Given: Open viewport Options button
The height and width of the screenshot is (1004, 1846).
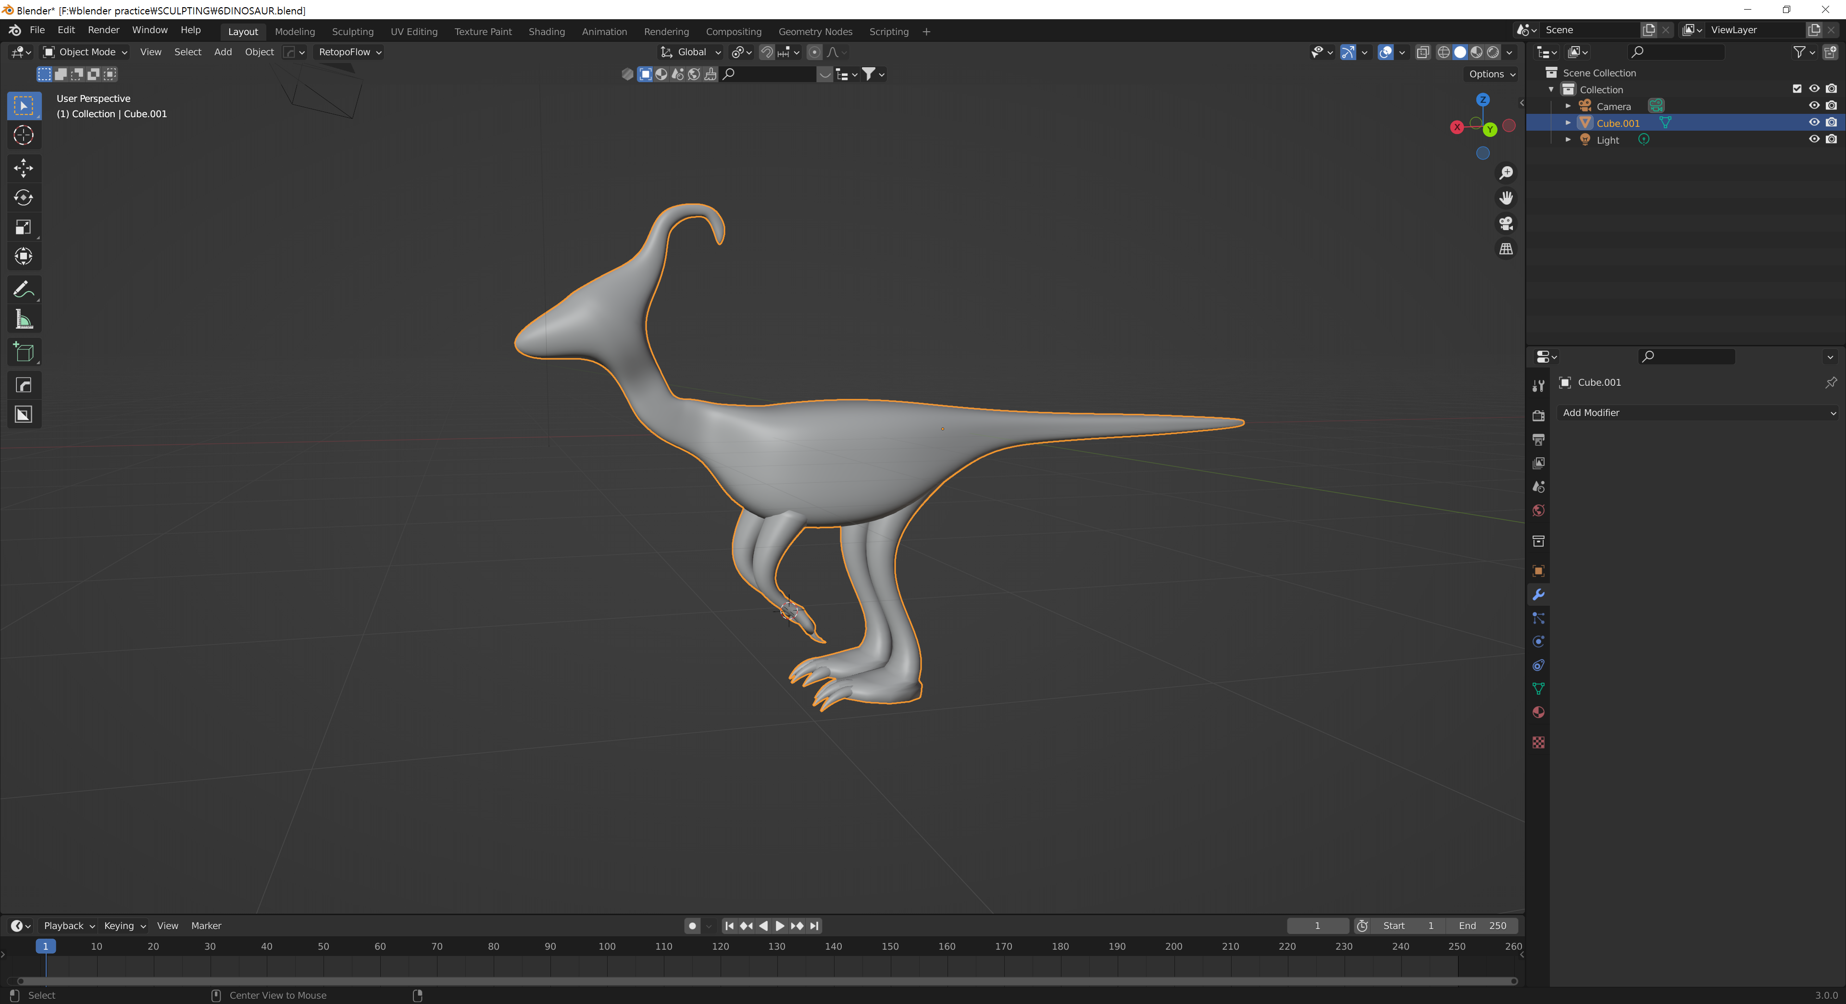Looking at the screenshot, I should (1491, 74).
